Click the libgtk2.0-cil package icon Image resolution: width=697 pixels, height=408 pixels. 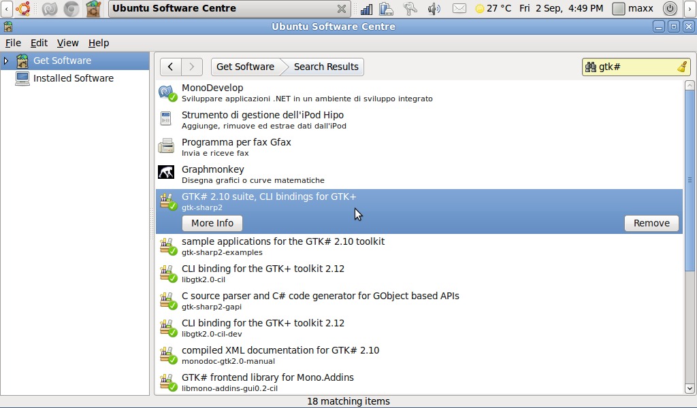click(x=168, y=273)
